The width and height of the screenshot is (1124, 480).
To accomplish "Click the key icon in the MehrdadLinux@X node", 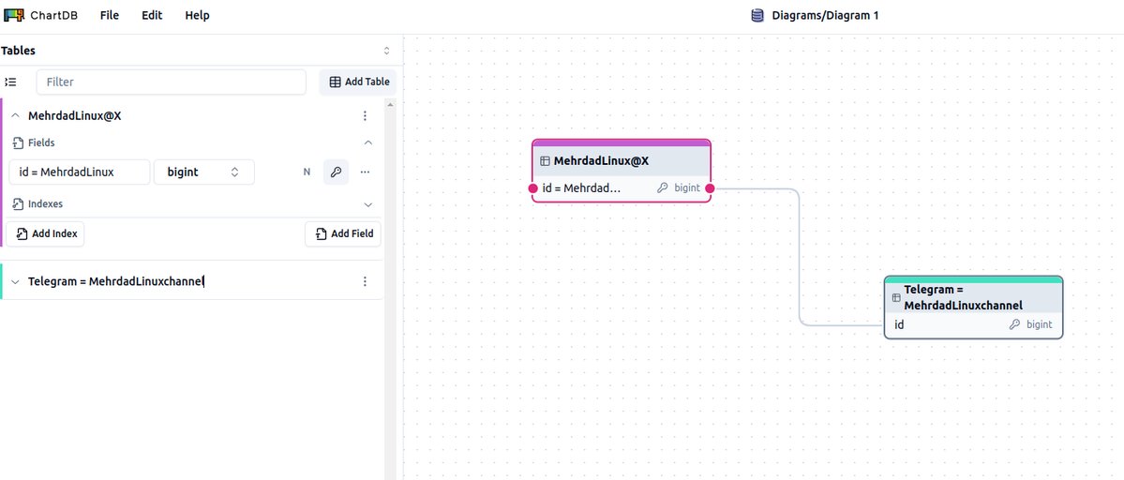I will (663, 188).
